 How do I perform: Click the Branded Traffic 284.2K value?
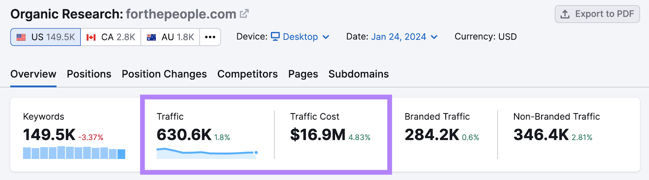432,135
